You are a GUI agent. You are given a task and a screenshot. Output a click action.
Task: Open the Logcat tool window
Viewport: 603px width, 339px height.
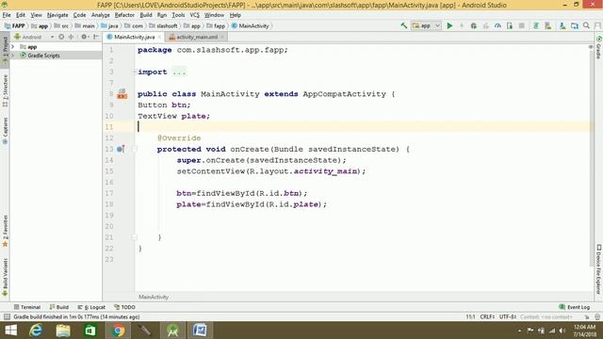point(91,307)
